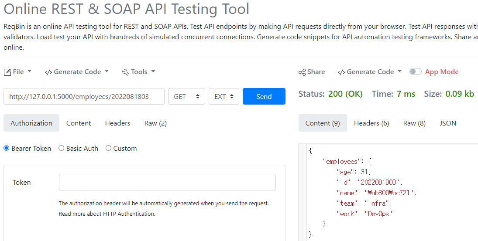Viewport: 478px width, 241px height.
Task: Click the Token field label
Action: click(x=22, y=182)
